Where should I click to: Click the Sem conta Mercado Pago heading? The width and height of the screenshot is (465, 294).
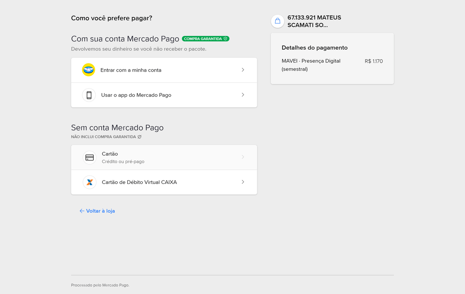tap(117, 128)
